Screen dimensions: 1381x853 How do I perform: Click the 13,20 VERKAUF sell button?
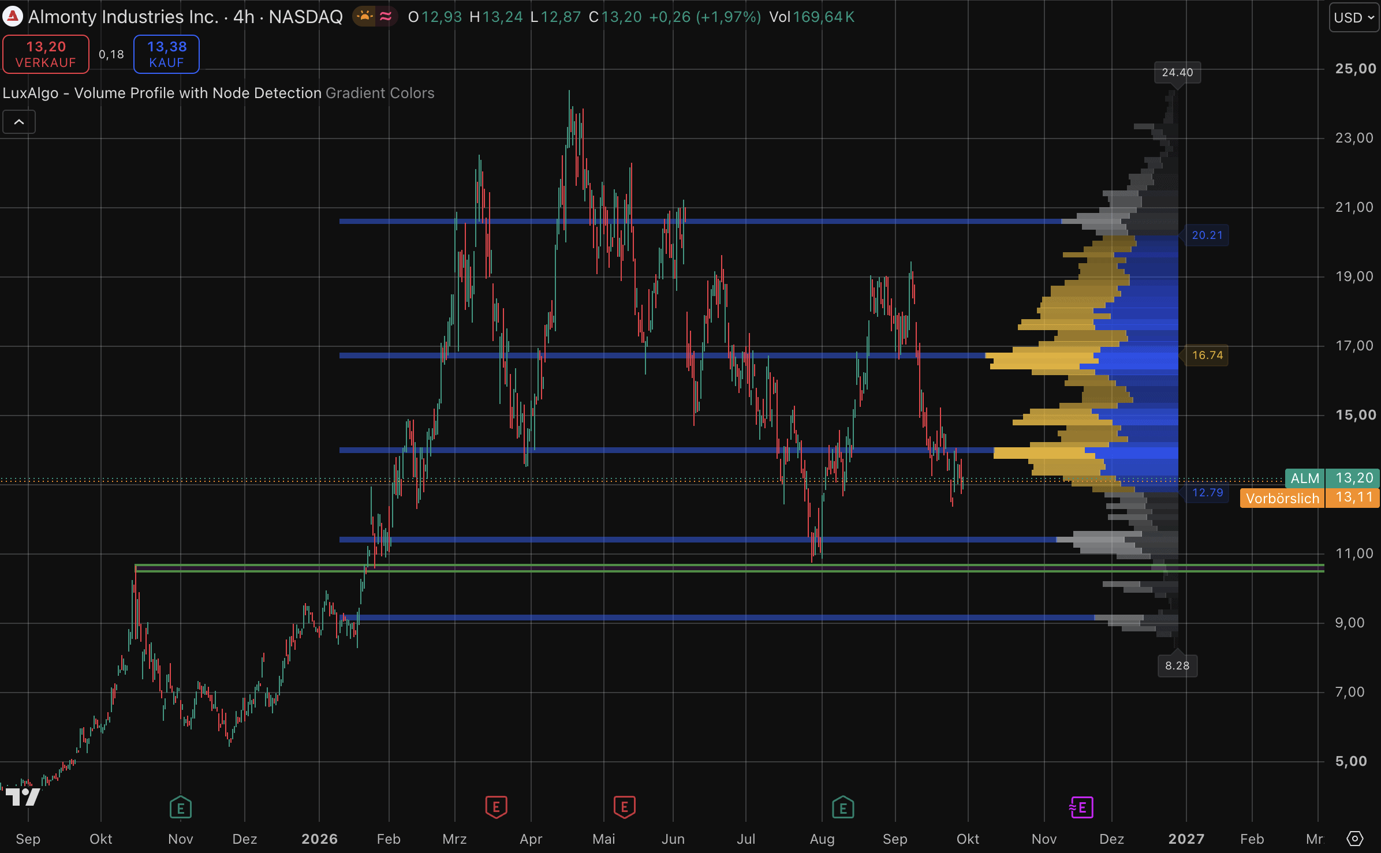[46, 54]
